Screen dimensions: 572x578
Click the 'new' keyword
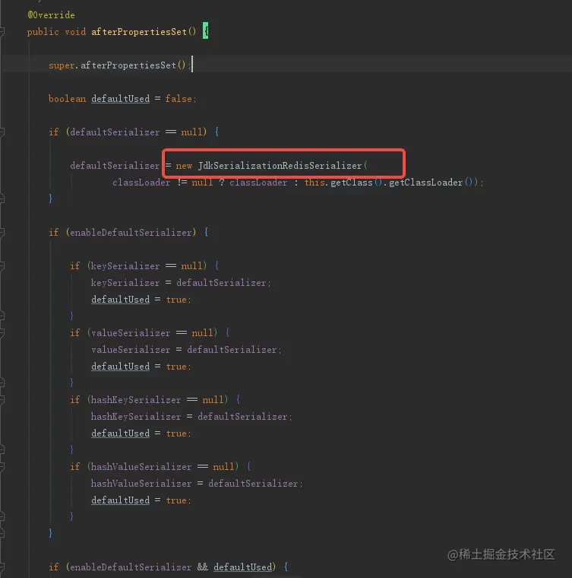[184, 166]
